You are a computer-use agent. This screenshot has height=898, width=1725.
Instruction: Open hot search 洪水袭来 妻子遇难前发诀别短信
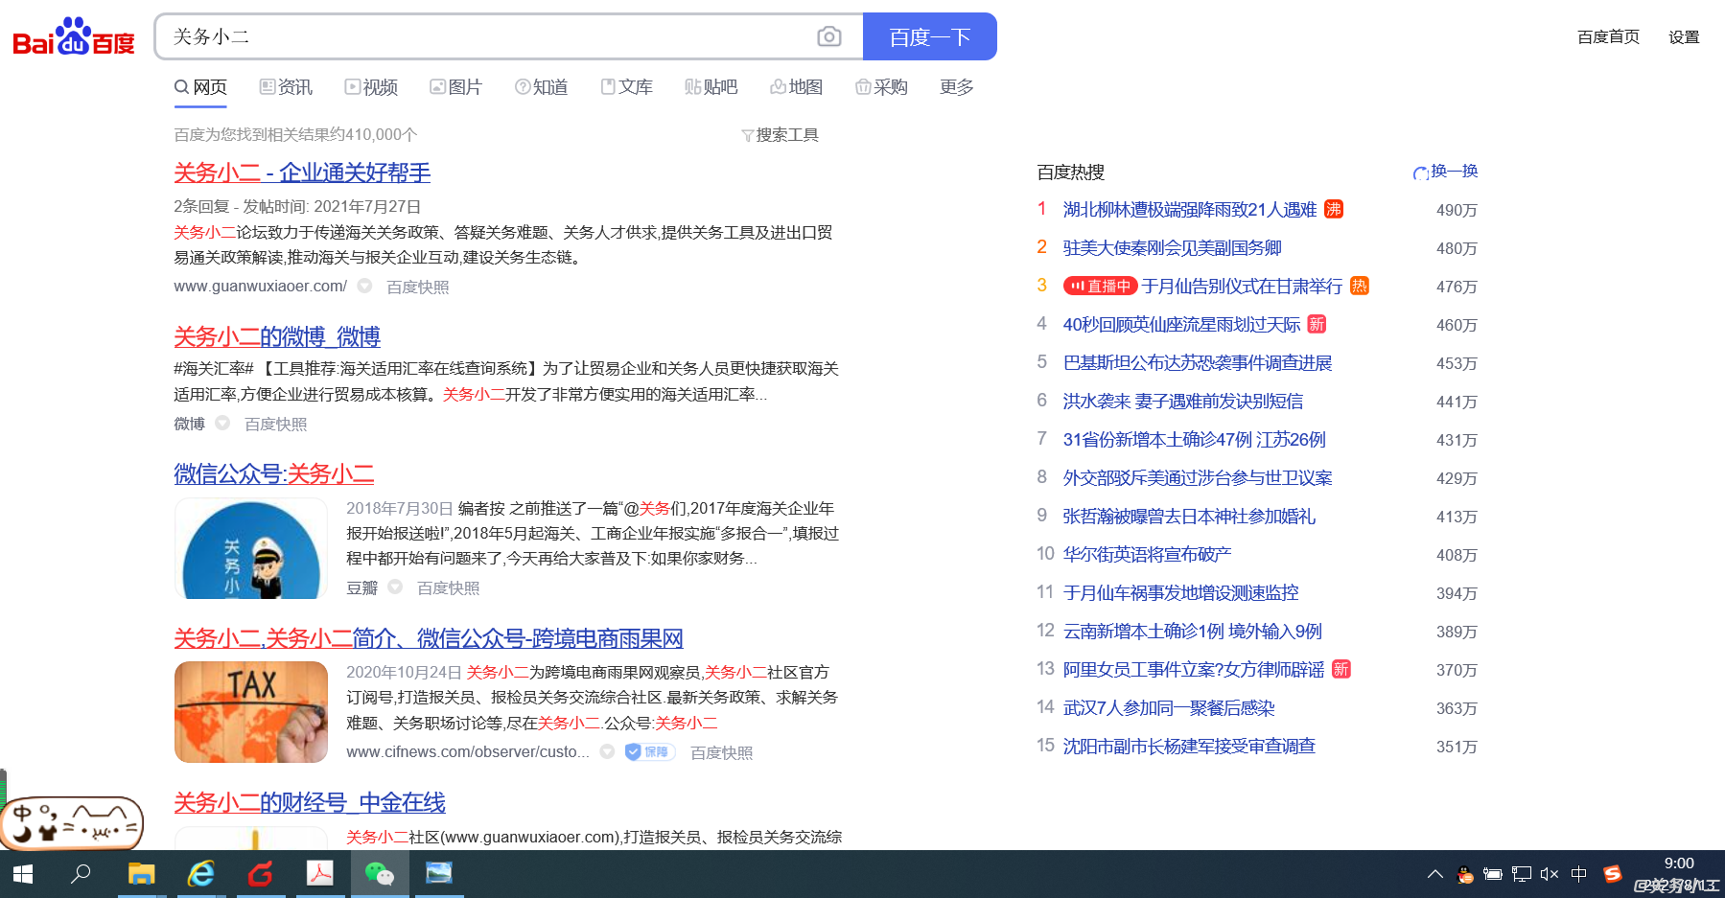point(1183,401)
